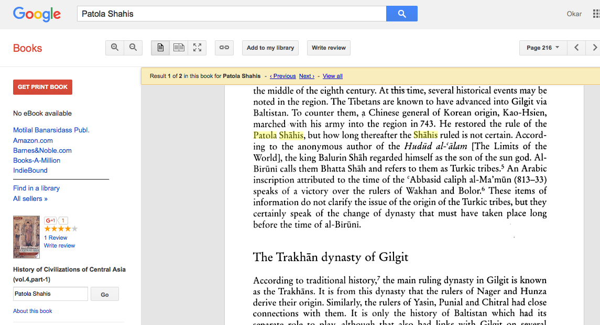600x325 pixels.
Task: Click the G+1 share button
Action: [x=50, y=220]
